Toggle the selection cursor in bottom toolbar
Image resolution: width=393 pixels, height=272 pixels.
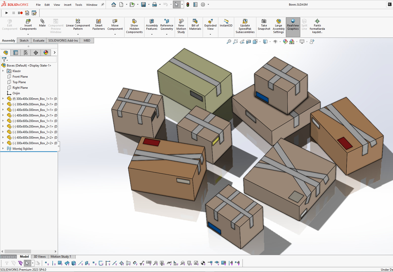(27, 263)
